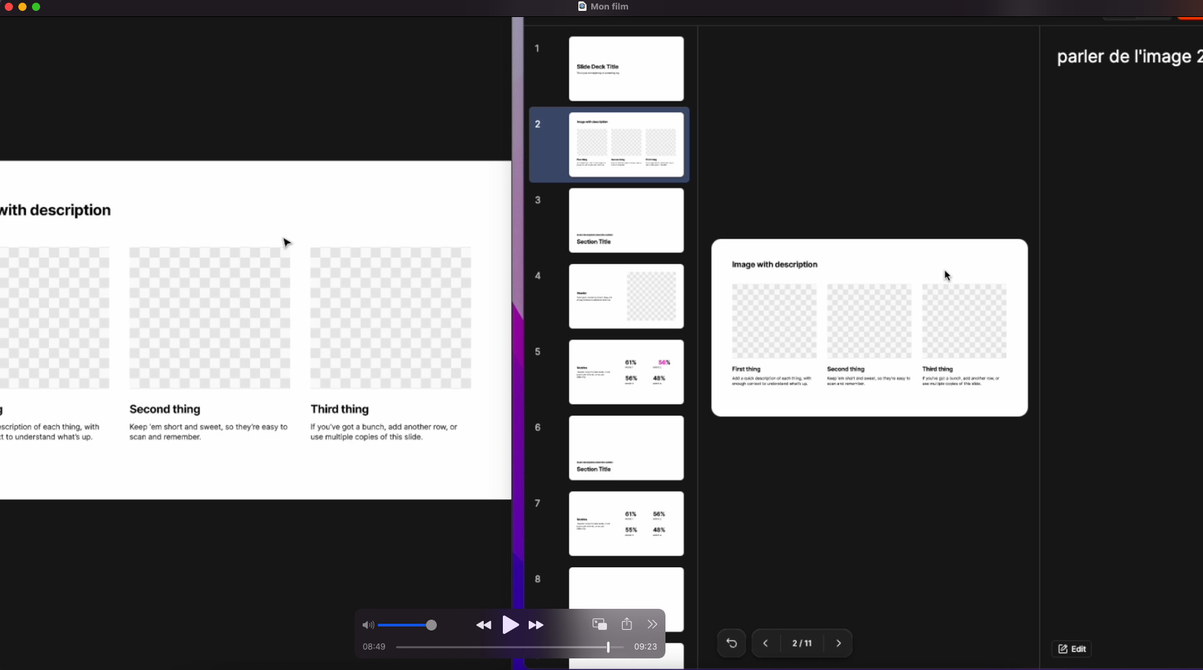Open the share menu icon

tap(627, 624)
